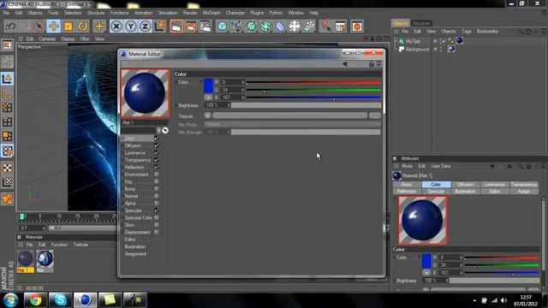Image resolution: width=548 pixels, height=308 pixels.
Task: Toggle the Reflection channel checkbox
Action: coord(157,167)
